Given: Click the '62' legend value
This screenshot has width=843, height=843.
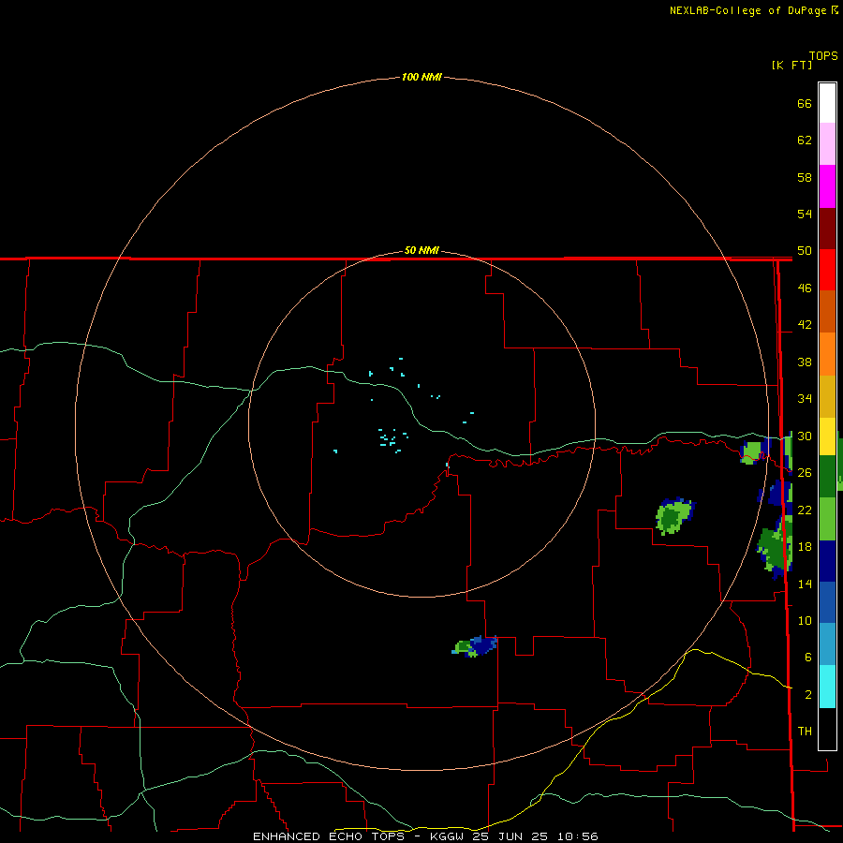Looking at the screenshot, I should (x=805, y=140).
